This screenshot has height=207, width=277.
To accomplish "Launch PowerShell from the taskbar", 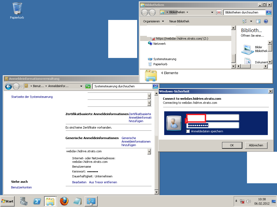I will (x=37, y=201).
